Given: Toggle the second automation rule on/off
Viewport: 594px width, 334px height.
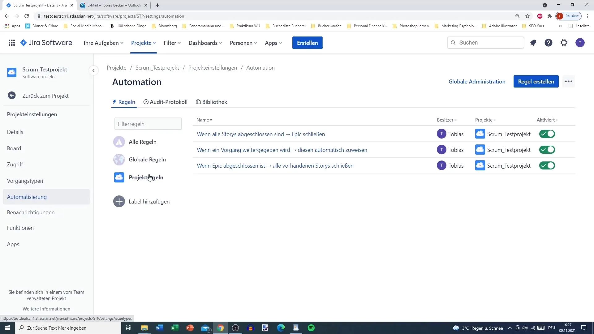Looking at the screenshot, I should point(547,150).
